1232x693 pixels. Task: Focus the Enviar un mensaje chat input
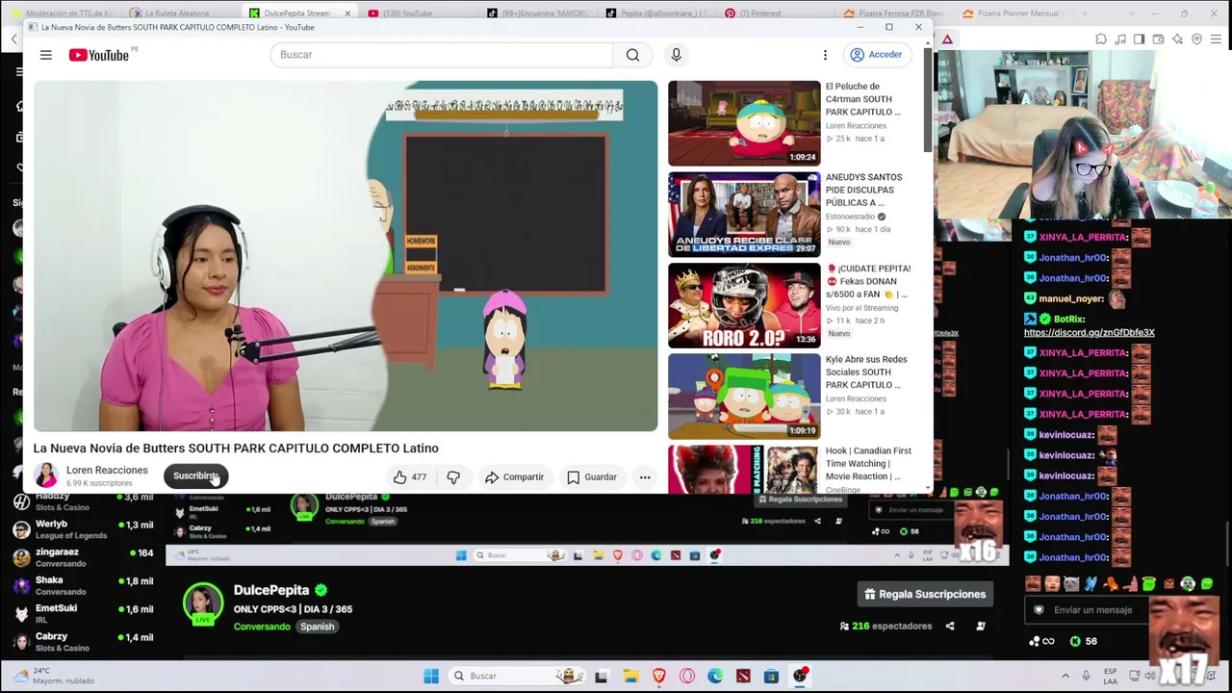(1091, 609)
